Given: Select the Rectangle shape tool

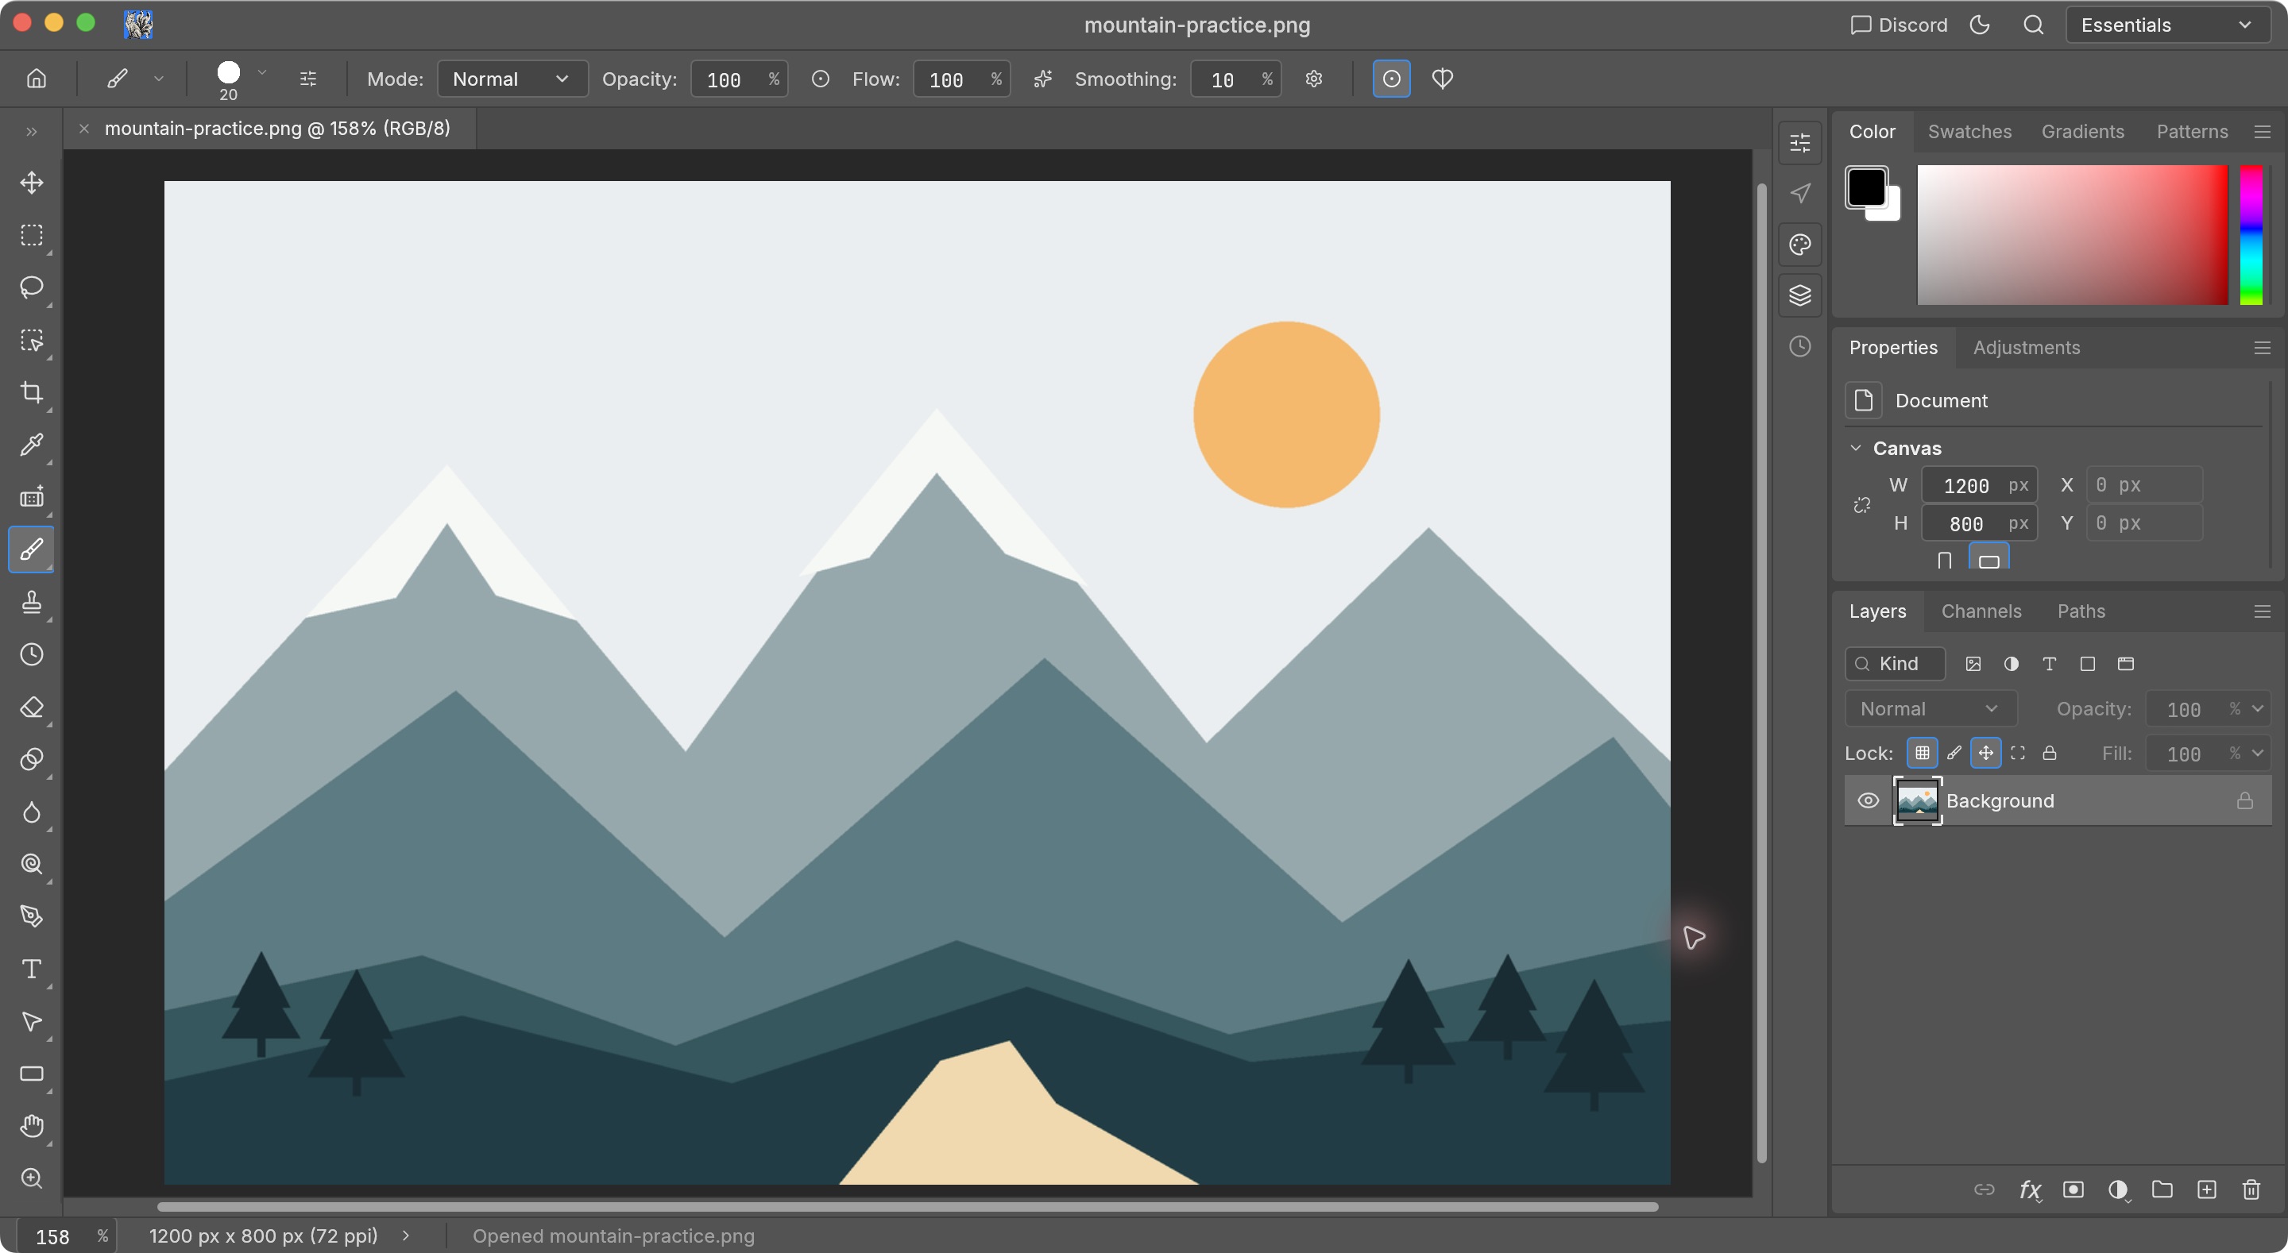Looking at the screenshot, I should [32, 1074].
